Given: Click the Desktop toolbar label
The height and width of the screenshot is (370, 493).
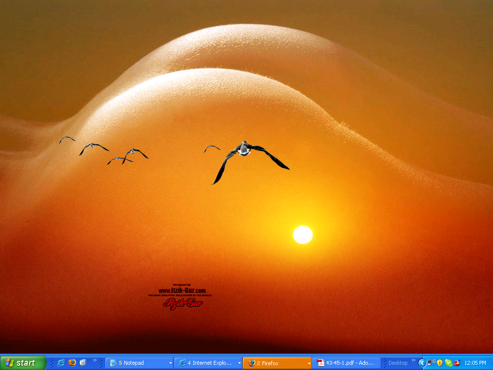Looking at the screenshot, I should tap(398, 363).
